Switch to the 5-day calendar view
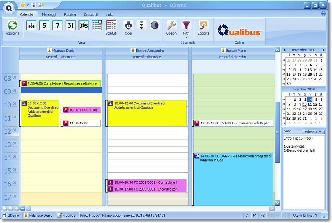Screen dimensions: 332x223 point(44,25)
